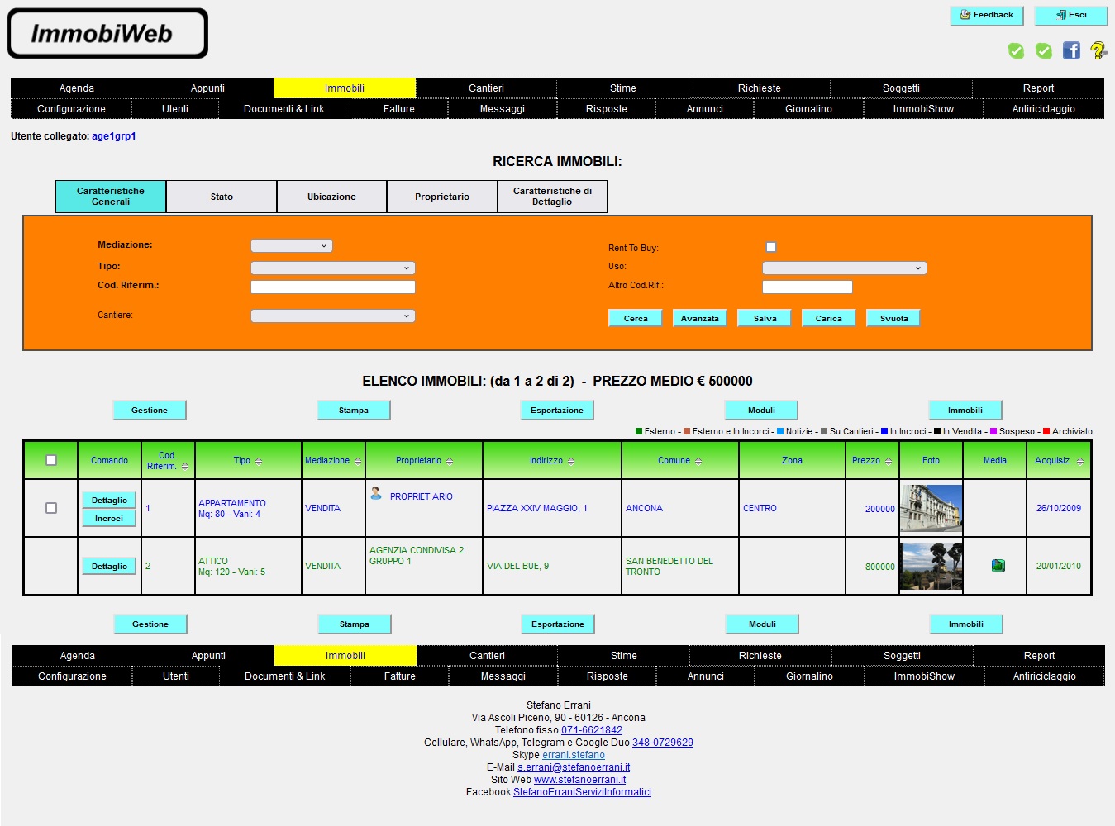Open the Mediazione dropdown
Viewport: 1115px width, 826px height.
point(291,245)
